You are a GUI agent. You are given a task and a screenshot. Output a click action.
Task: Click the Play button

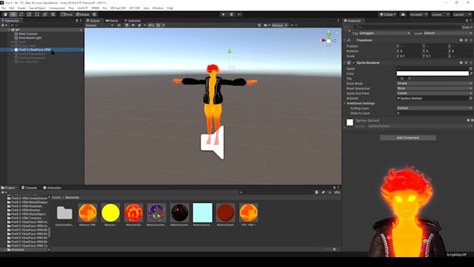click(223, 14)
